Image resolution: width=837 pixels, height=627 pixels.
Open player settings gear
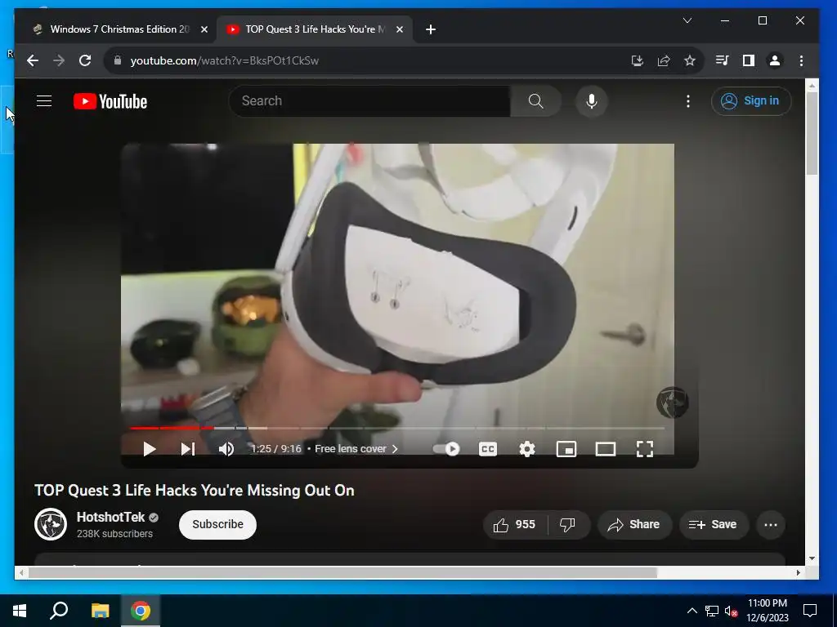(x=527, y=449)
